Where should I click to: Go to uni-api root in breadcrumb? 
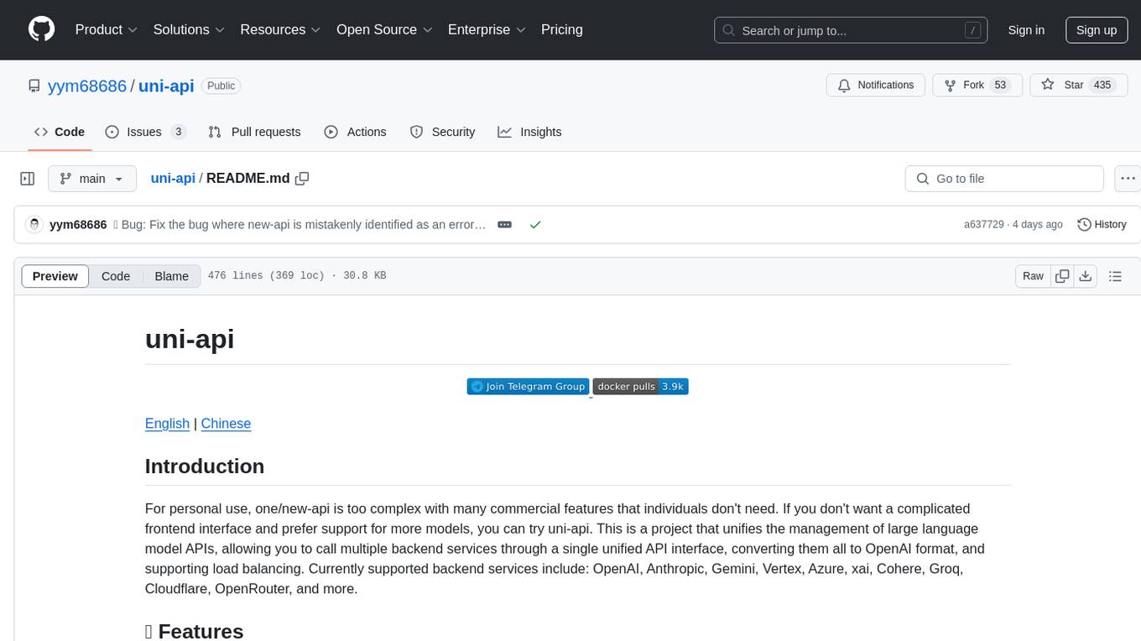[x=173, y=178]
